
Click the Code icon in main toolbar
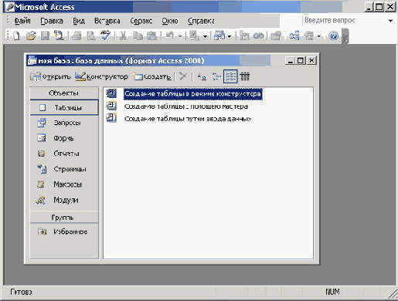click(x=244, y=36)
